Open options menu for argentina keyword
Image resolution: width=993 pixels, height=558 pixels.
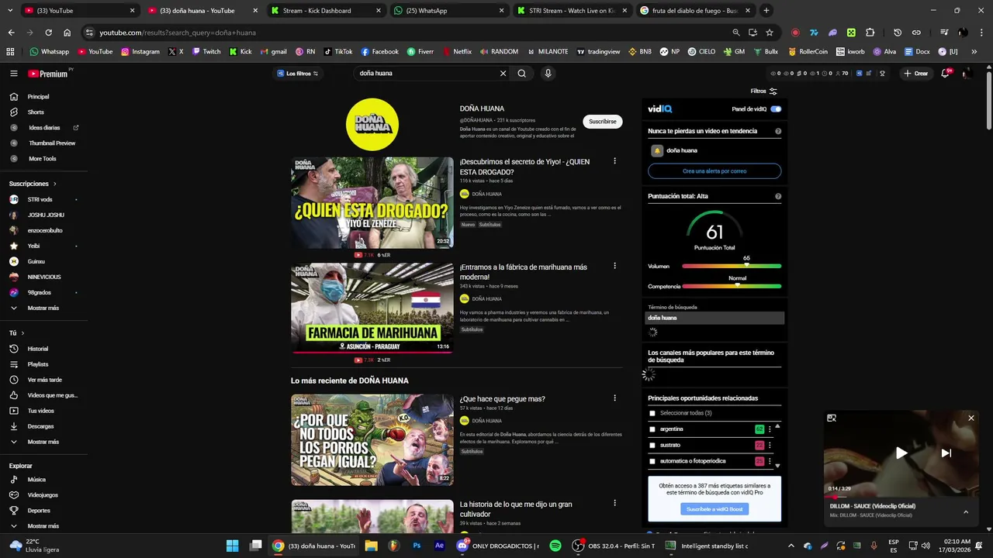(x=770, y=429)
